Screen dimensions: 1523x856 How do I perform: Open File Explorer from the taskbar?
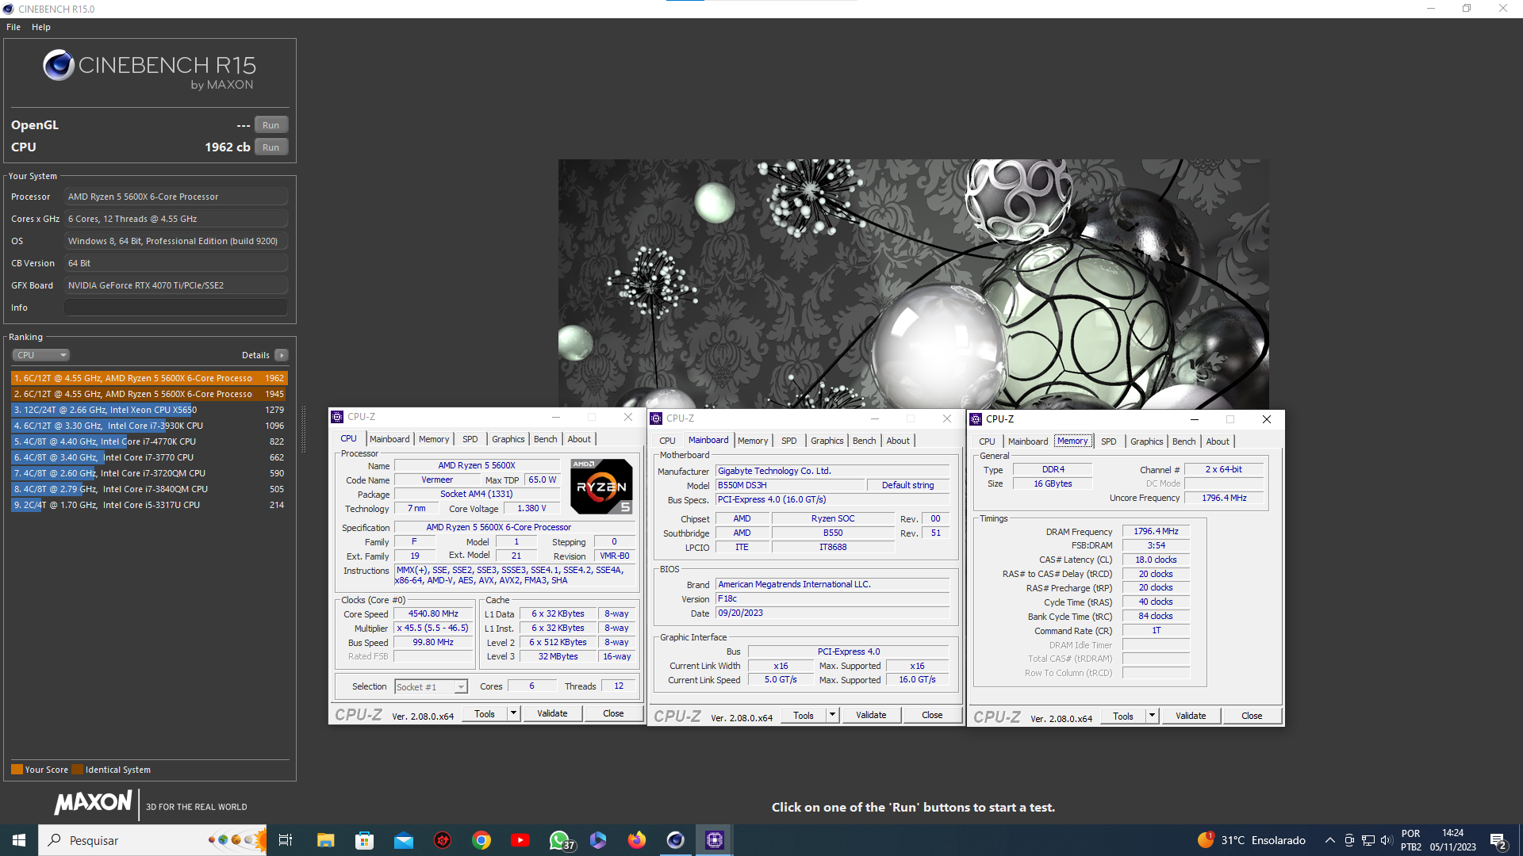point(325,840)
